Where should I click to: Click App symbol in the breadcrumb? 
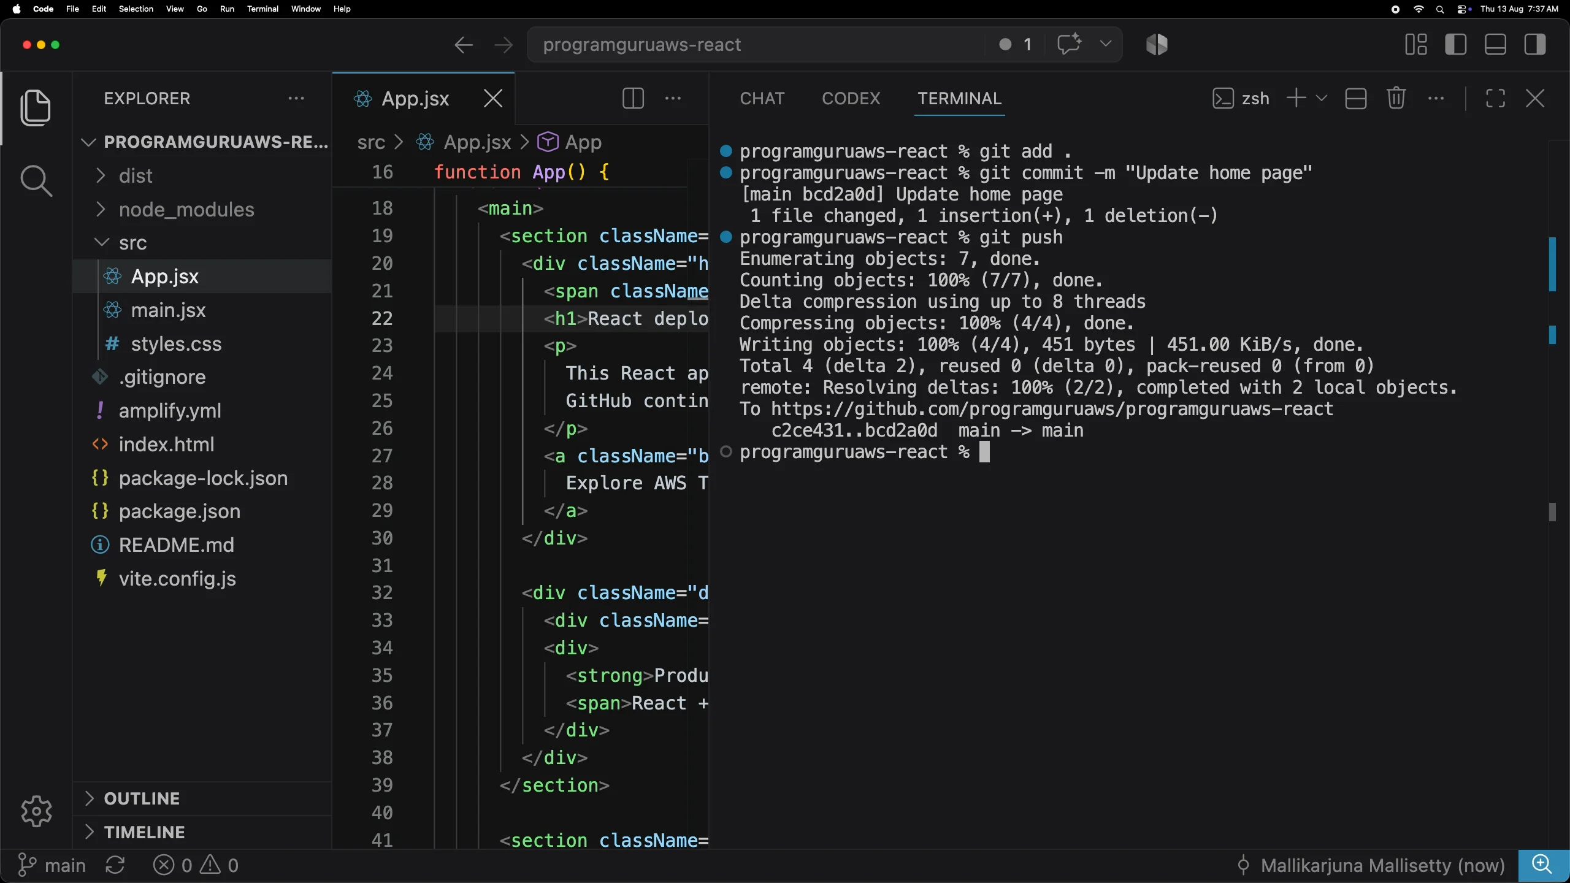pos(570,142)
